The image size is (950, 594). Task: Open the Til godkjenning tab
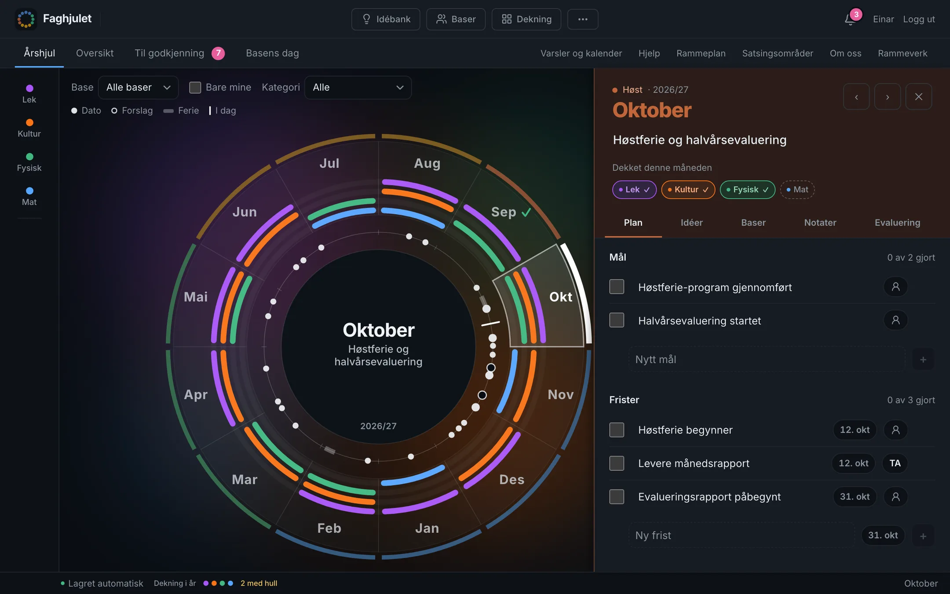click(179, 53)
